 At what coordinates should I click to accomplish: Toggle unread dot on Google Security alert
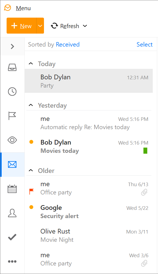(31, 207)
